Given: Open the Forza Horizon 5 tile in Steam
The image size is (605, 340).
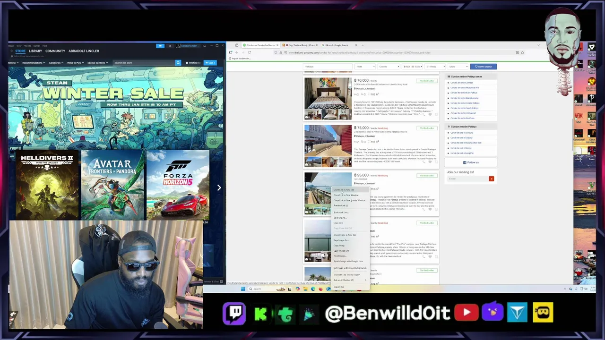Looking at the screenshot, I should point(178,185).
